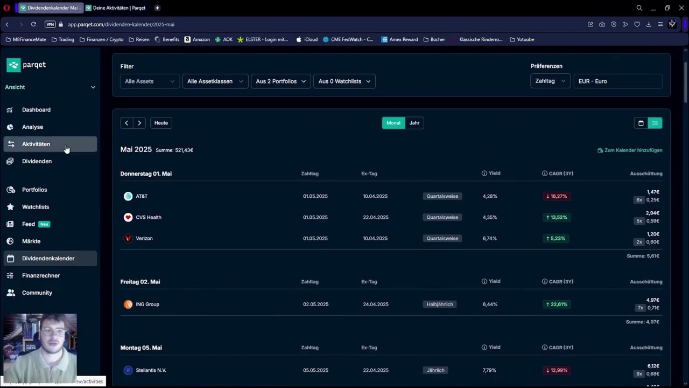The width and height of the screenshot is (689, 388).
Task: Open browser easy setup sliders icon
Action: click(660, 24)
